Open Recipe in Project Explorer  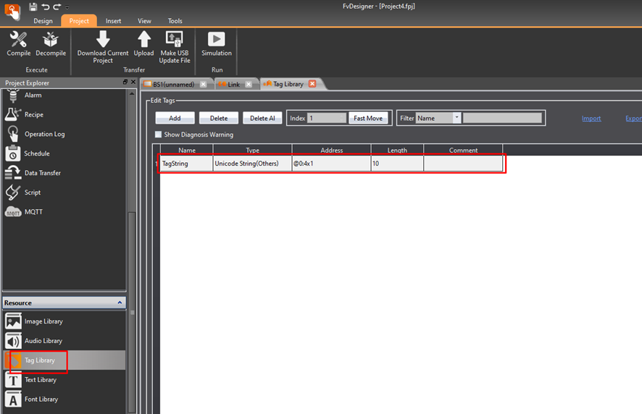(33, 114)
